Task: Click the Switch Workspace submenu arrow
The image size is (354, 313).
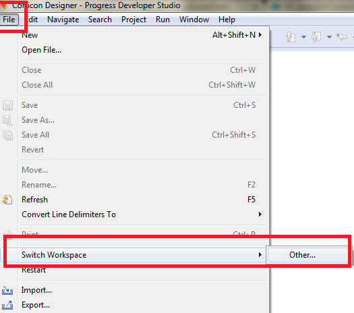Action: coord(260,255)
